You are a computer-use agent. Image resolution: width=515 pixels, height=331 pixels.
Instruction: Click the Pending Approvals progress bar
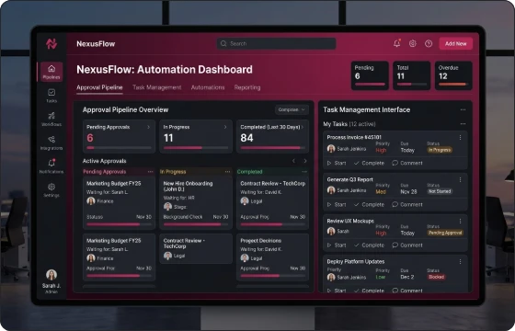(119, 148)
